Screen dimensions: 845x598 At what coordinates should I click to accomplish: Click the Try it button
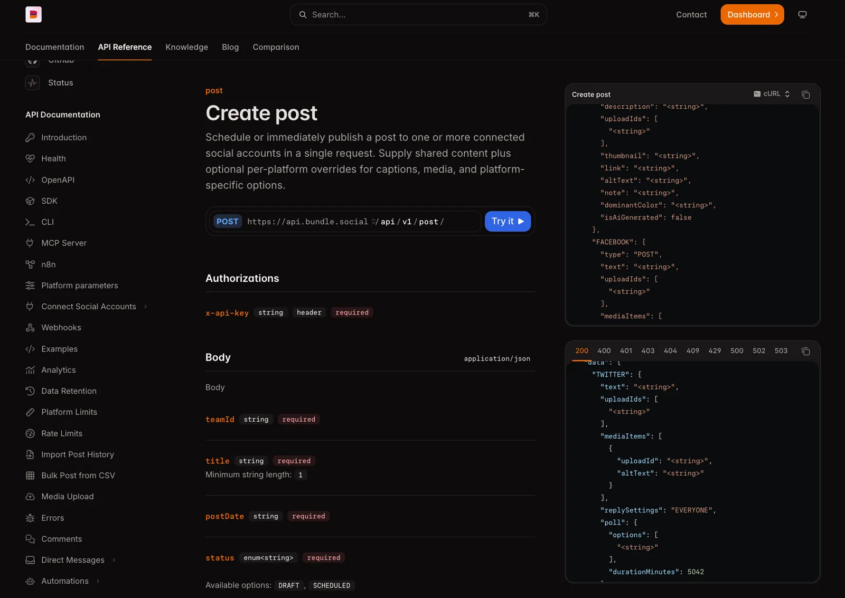[x=508, y=222]
